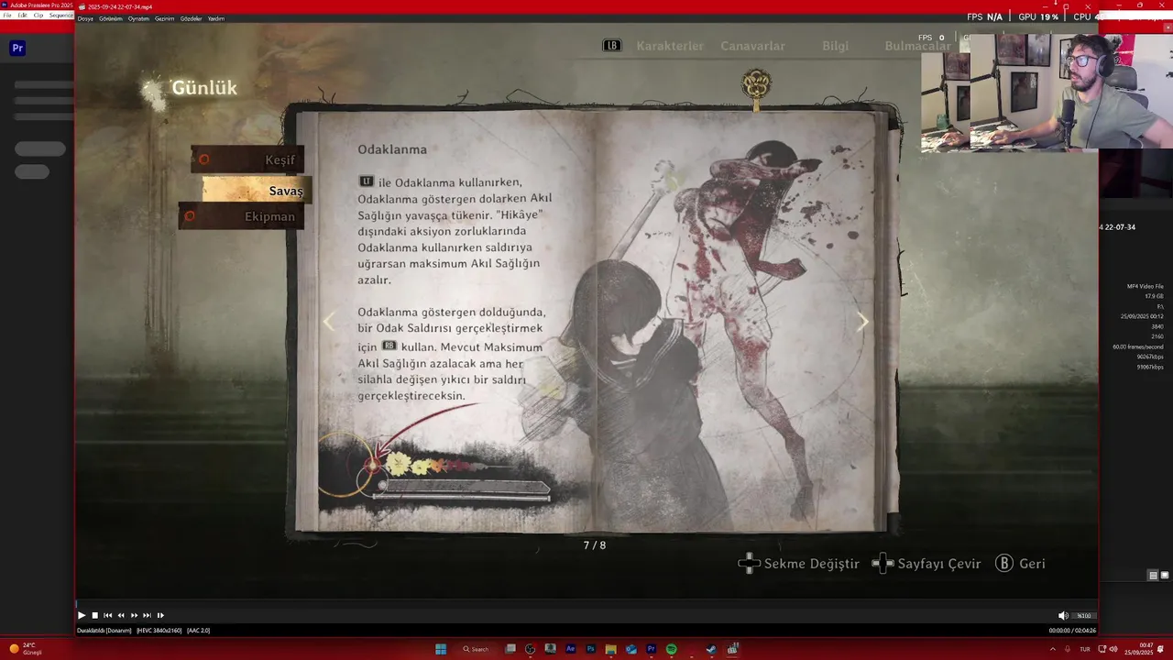The image size is (1173, 660).
Task: Step forward one frame
Action: coord(160,615)
